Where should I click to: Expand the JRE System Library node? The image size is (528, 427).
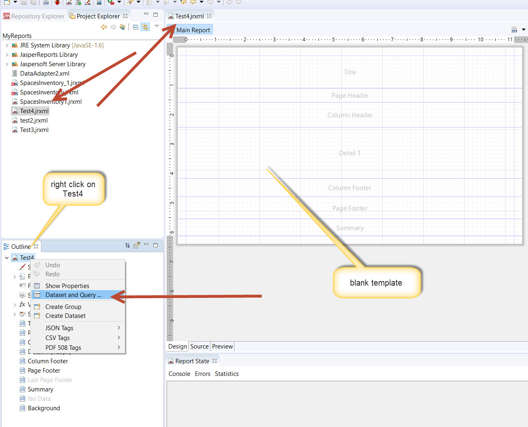pyautogui.click(x=7, y=45)
